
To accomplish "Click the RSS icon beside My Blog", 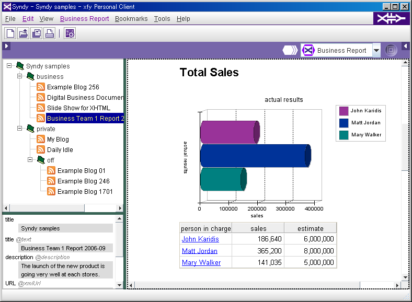I will tap(41, 140).
